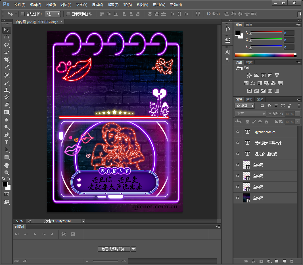303x265 pixels.
Task: Click the split clip scissors icon
Action: pos(64,234)
